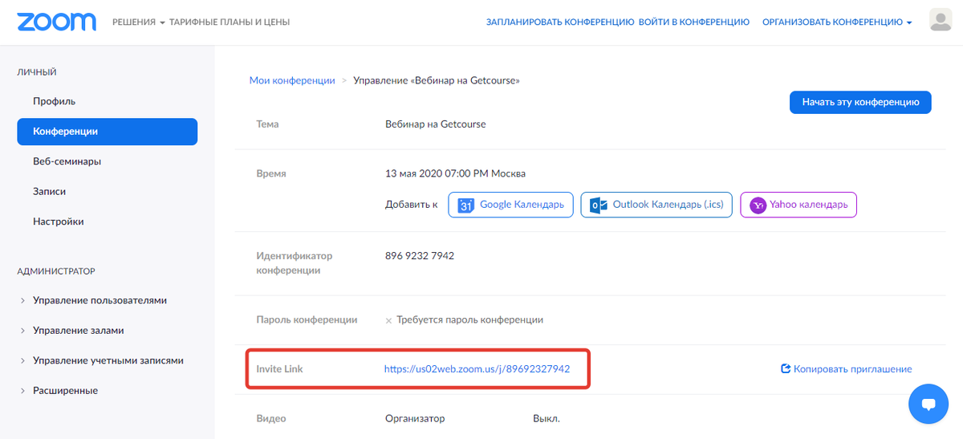Go to Записи in the sidebar
The width and height of the screenshot is (963, 439).
[x=49, y=192]
